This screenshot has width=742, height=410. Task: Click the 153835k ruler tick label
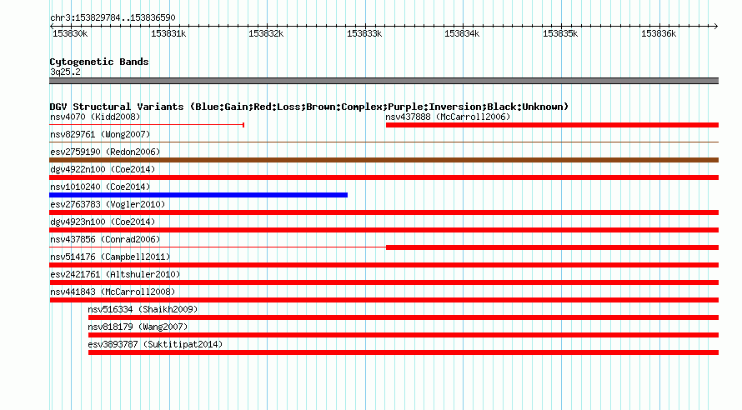560,33
